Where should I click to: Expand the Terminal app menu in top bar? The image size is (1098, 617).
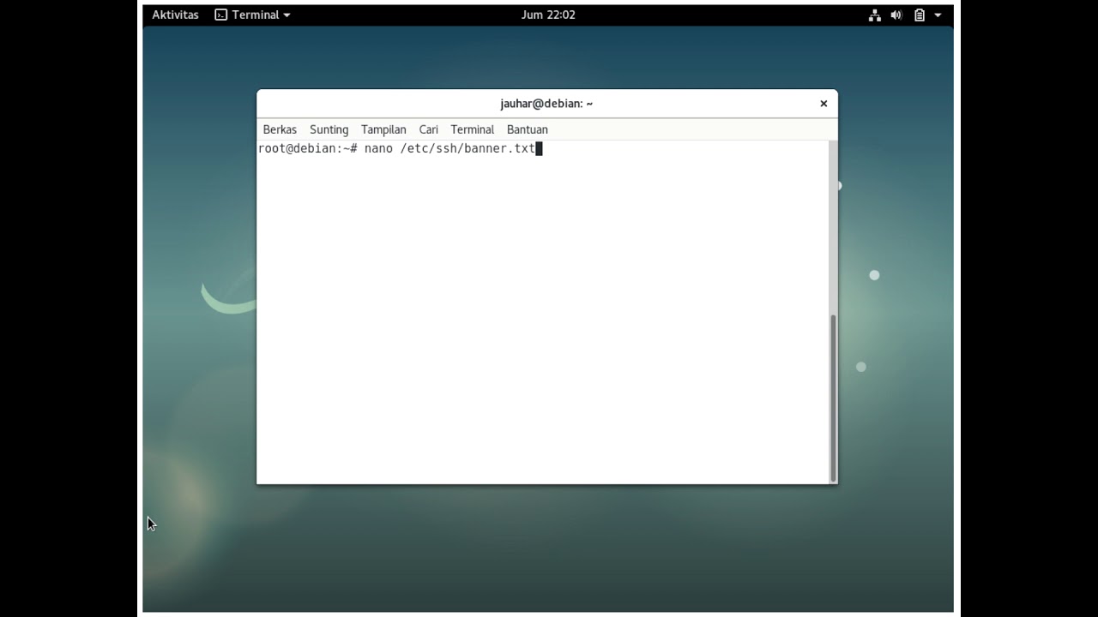(252, 15)
